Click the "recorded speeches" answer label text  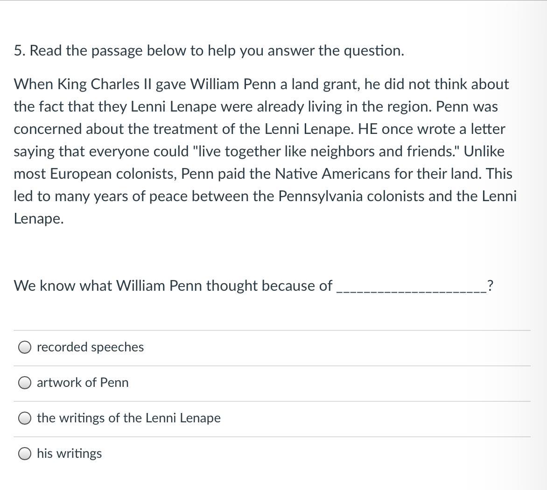(x=91, y=347)
